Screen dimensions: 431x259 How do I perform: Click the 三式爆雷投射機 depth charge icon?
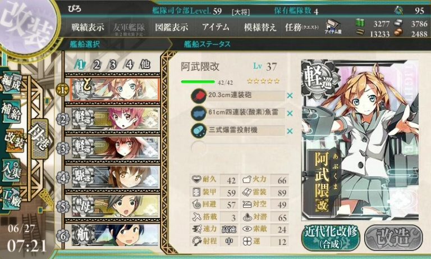(x=199, y=130)
